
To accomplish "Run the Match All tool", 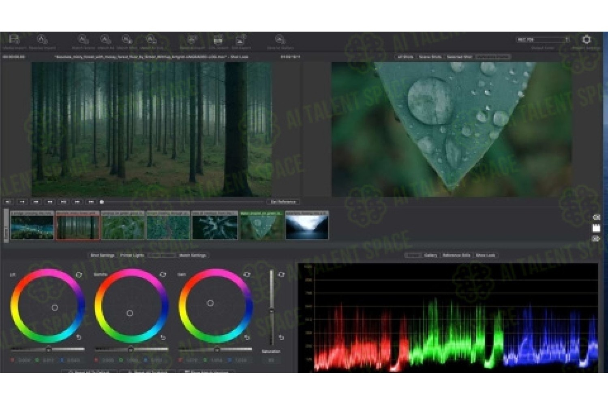I will 106,40.
